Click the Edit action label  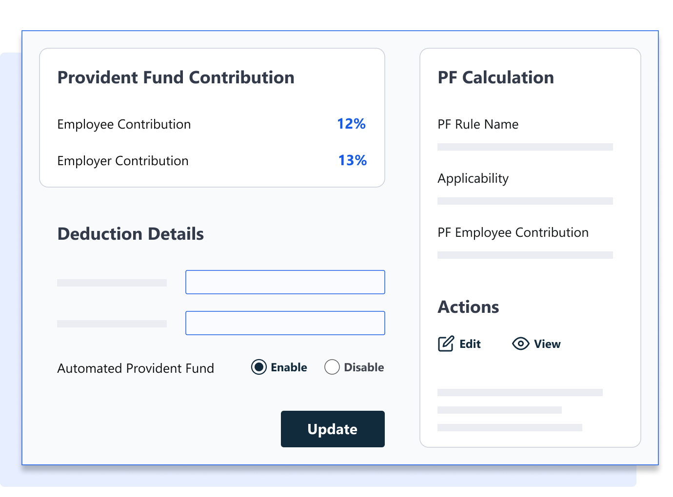pos(470,344)
